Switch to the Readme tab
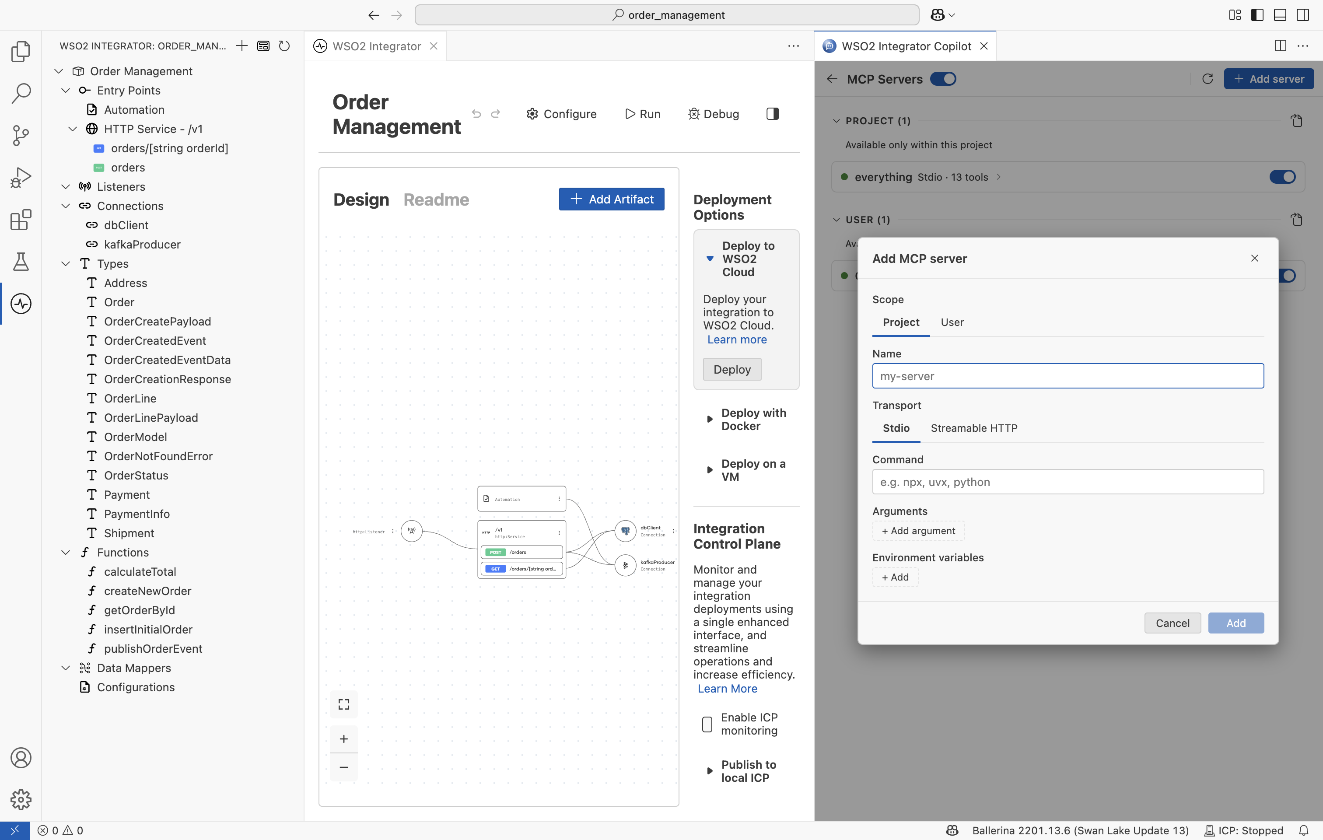Image resolution: width=1323 pixels, height=840 pixels. coord(436,199)
